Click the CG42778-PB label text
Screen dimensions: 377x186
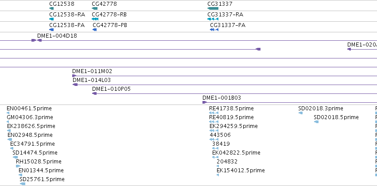point(110,25)
